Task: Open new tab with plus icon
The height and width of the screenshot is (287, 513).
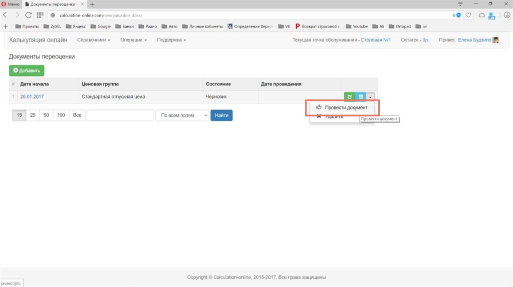Action: click(x=92, y=4)
